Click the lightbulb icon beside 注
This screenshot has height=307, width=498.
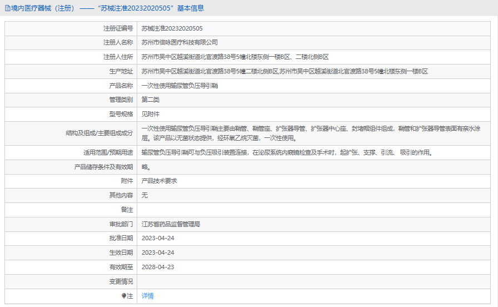point(123,296)
